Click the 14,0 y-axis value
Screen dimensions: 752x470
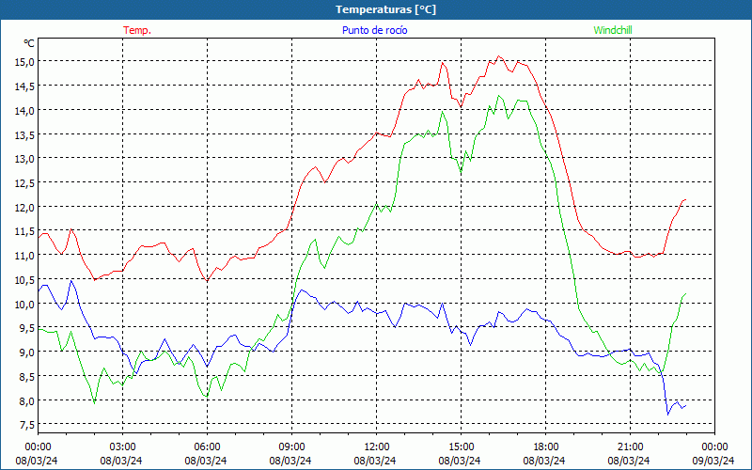pos(24,110)
